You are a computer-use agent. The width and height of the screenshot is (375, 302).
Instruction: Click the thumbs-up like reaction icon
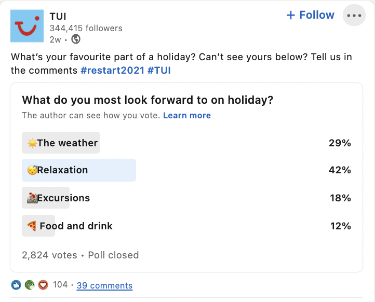tap(16, 285)
